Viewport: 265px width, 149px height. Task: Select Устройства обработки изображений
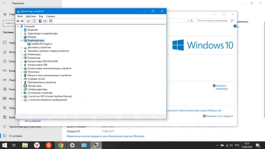coord(47,100)
